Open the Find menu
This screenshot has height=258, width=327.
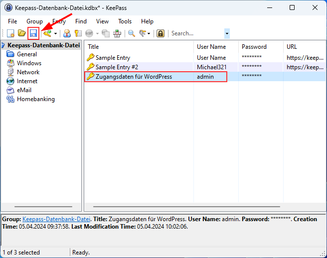tap(81, 21)
